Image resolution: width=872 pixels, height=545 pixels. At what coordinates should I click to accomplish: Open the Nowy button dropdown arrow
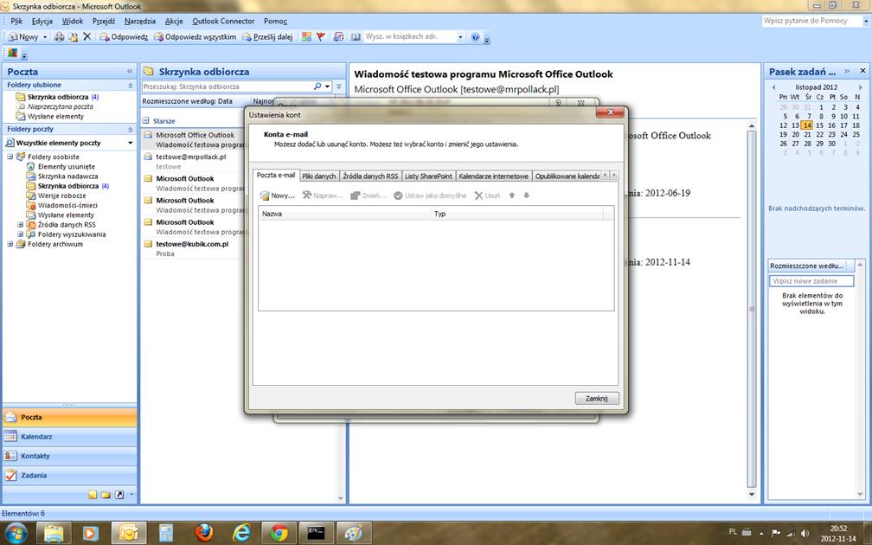pyautogui.click(x=45, y=37)
